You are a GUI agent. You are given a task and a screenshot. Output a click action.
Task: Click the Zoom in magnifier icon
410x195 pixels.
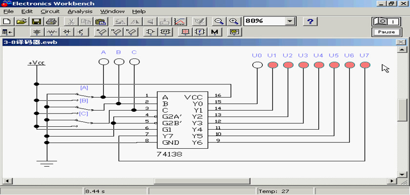[x=233, y=21]
